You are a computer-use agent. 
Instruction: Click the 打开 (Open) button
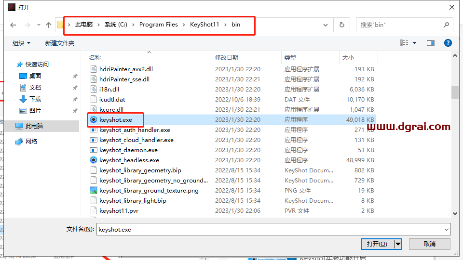(377, 244)
